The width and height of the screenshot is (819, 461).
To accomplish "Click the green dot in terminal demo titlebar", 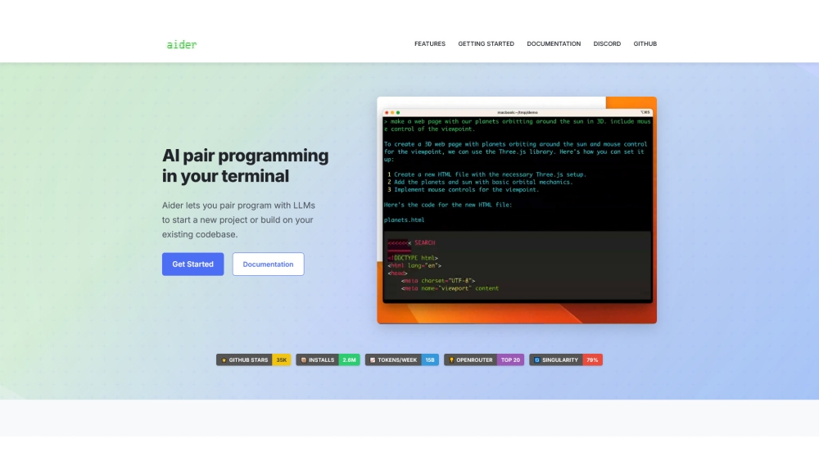I will [398, 112].
